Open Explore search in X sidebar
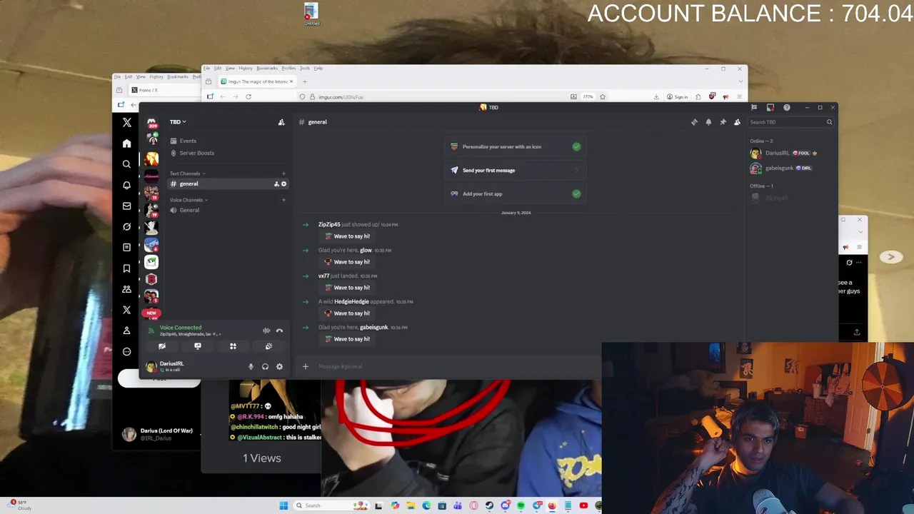 (x=126, y=164)
